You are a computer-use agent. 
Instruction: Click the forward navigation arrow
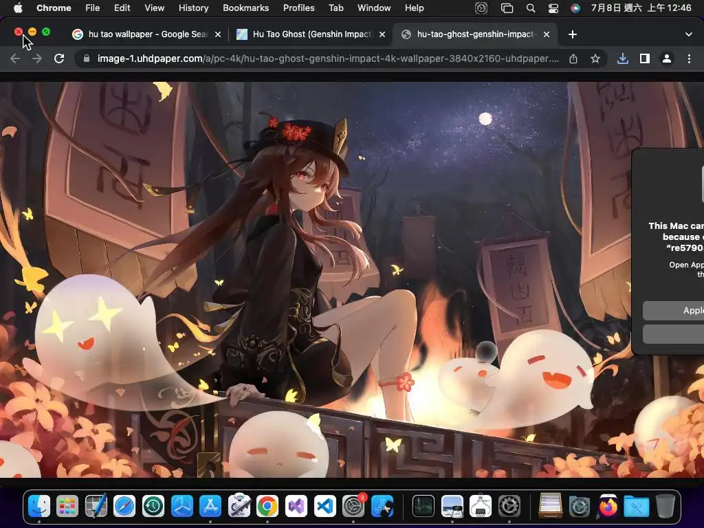pyautogui.click(x=37, y=59)
